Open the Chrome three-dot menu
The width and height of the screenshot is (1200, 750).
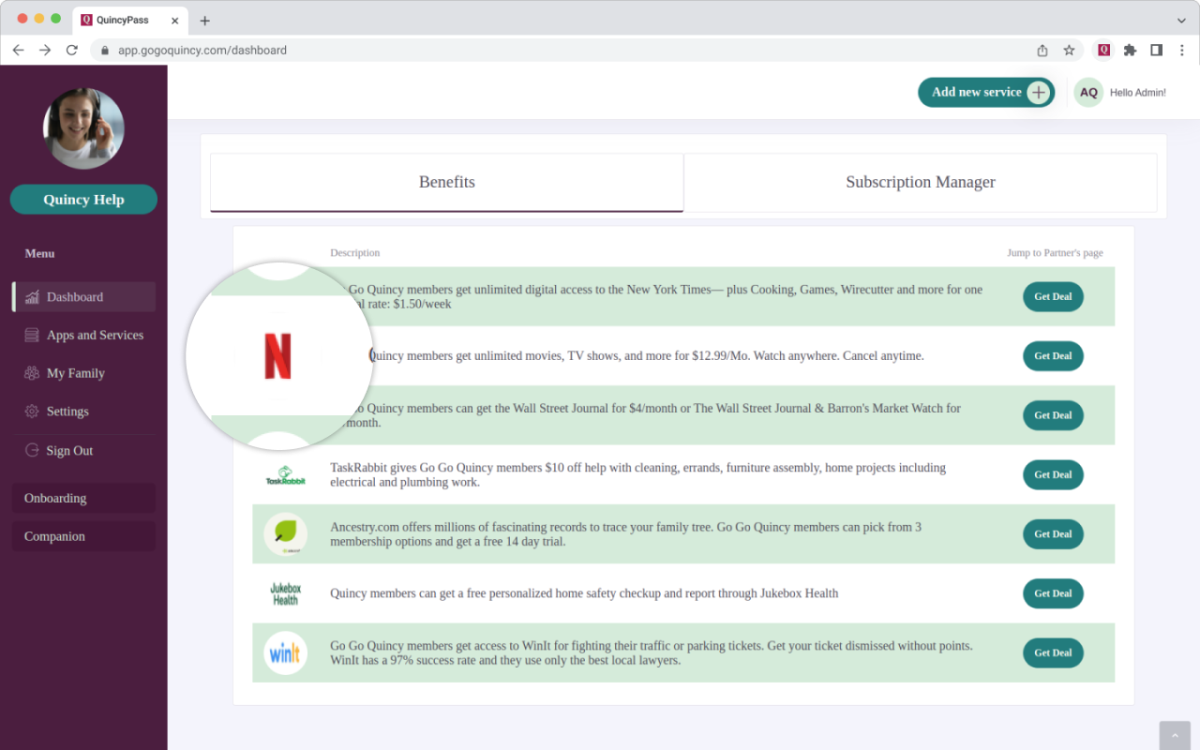(1181, 50)
